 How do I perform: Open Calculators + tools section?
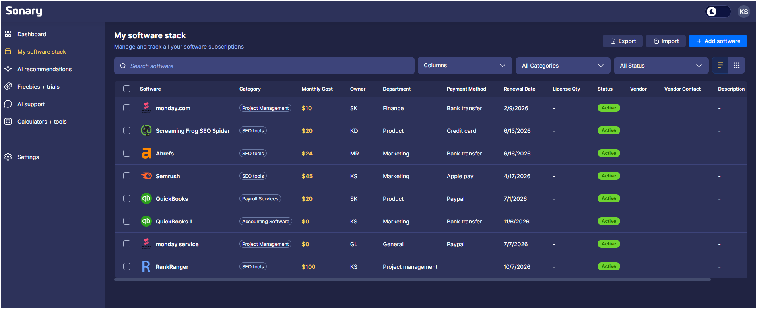point(42,122)
